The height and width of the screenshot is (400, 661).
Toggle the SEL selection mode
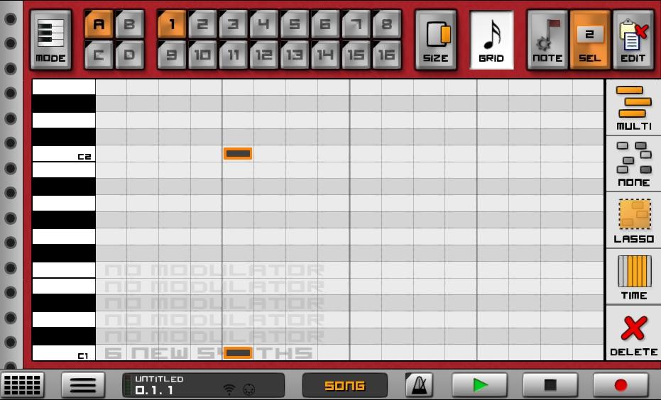click(x=590, y=40)
